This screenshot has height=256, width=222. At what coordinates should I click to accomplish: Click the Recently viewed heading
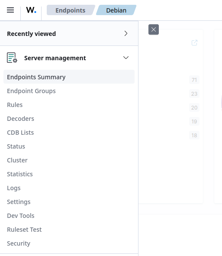point(31,34)
